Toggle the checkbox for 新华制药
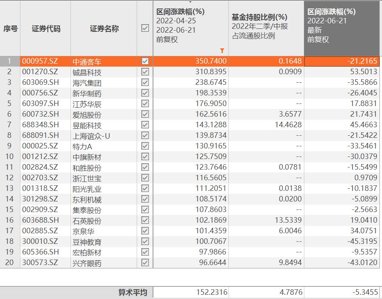This screenshot has height=299, width=382. pos(145,93)
